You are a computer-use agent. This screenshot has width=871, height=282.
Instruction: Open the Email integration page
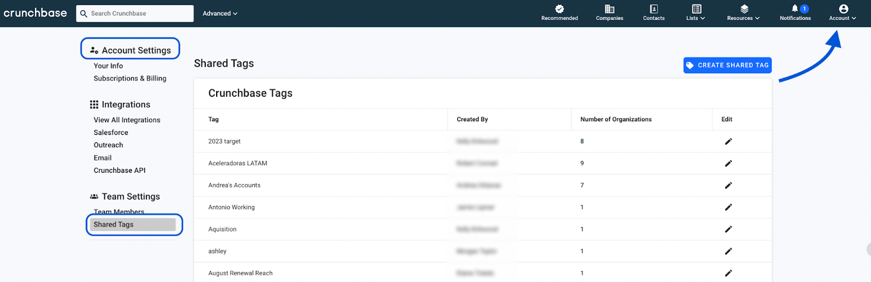102,158
